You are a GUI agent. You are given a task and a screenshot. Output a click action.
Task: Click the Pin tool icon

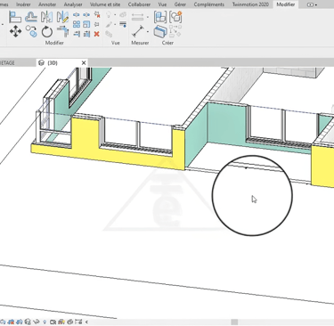click(x=97, y=24)
